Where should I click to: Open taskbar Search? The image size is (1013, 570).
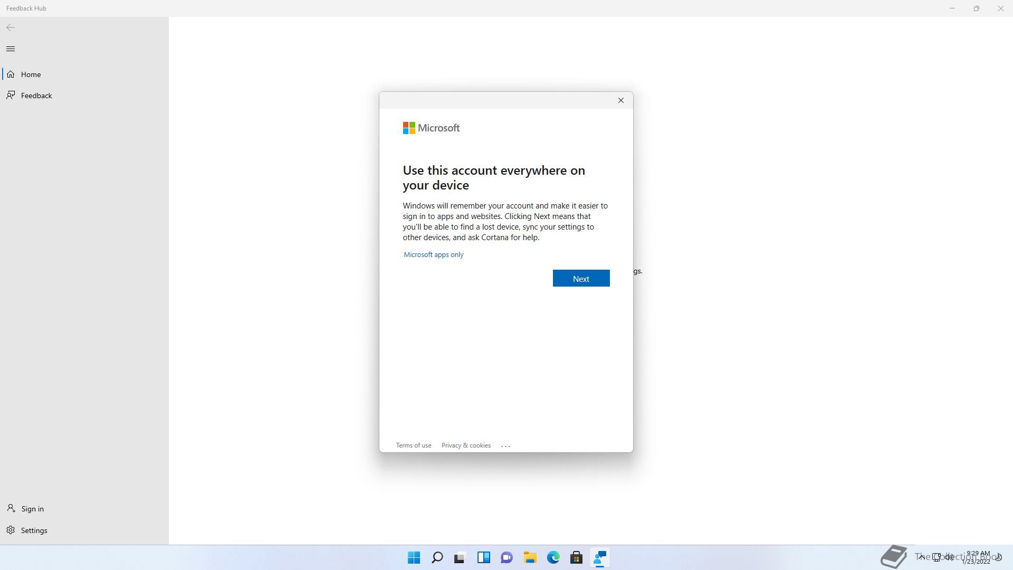point(437,557)
